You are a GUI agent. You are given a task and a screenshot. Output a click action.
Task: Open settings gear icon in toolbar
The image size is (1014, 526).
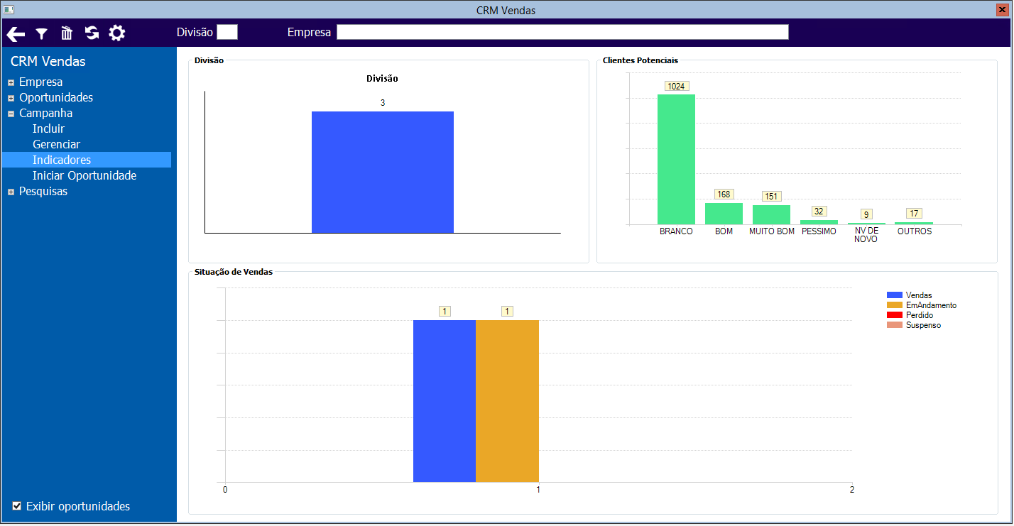(116, 33)
